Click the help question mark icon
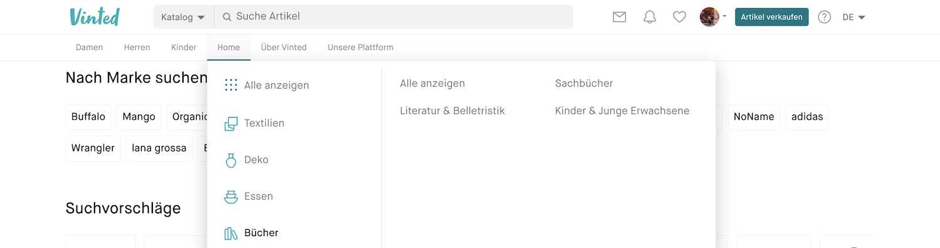940x248 pixels. 825,17
